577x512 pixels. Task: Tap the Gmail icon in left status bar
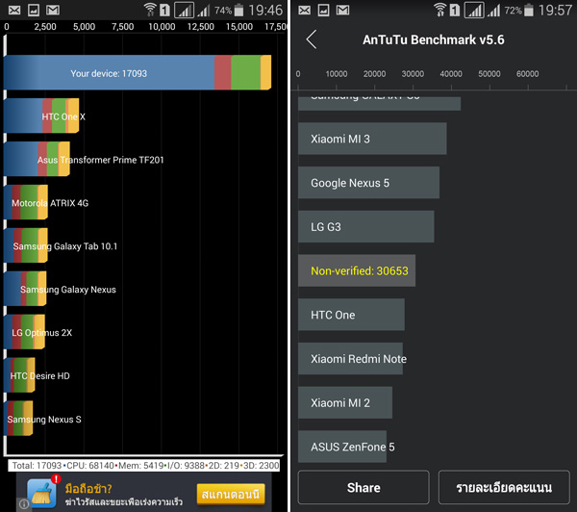(53, 10)
